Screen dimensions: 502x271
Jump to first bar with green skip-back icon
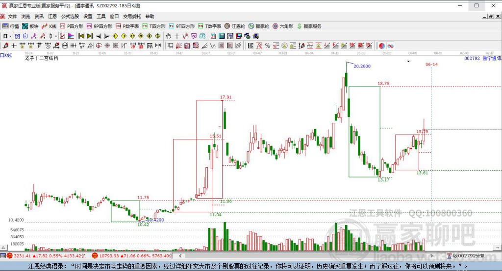81,36
